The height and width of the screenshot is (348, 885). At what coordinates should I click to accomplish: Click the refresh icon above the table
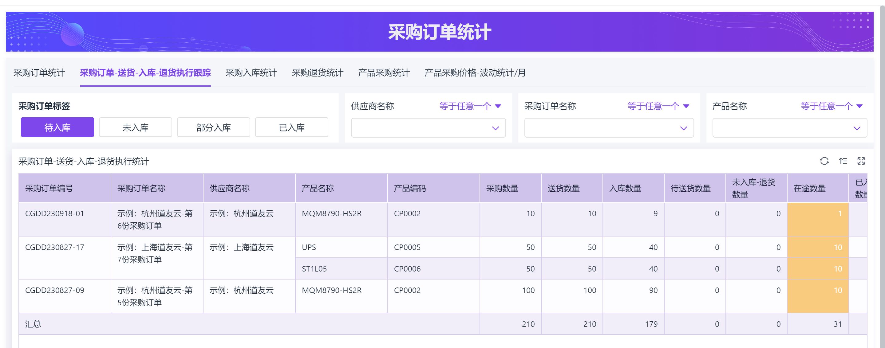pyautogui.click(x=824, y=161)
